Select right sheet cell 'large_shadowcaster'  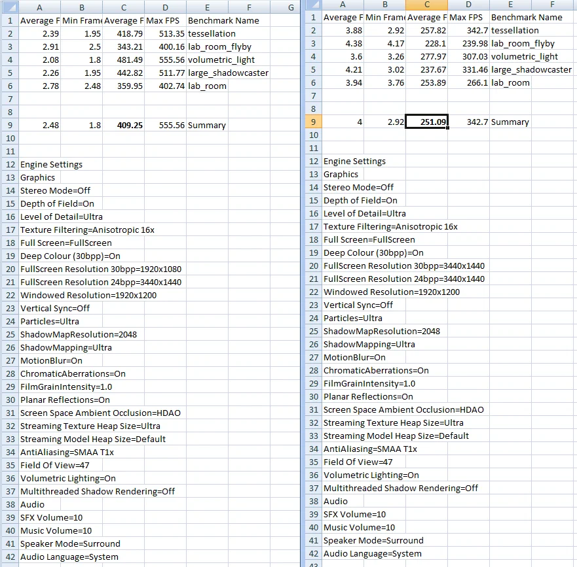click(x=531, y=70)
